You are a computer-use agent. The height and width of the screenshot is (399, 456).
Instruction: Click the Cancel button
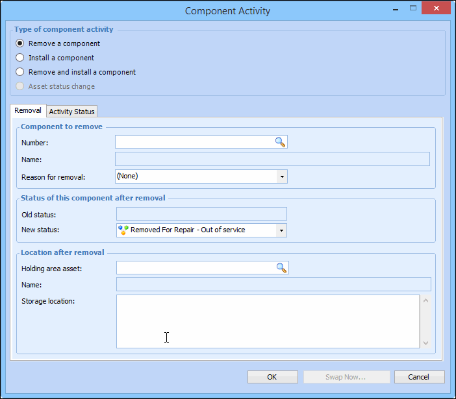click(419, 377)
